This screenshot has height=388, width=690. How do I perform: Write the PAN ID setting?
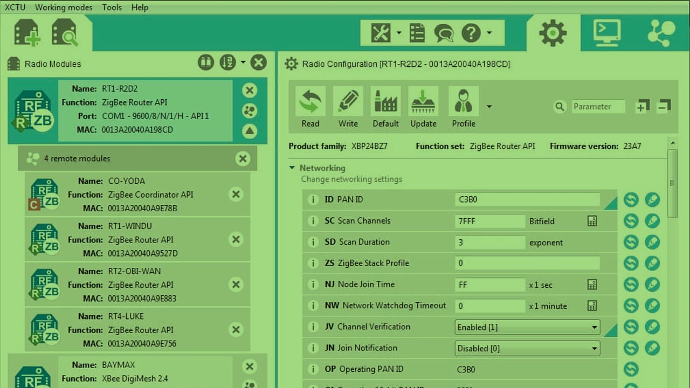pyautogui.click(x=652, y=199)
